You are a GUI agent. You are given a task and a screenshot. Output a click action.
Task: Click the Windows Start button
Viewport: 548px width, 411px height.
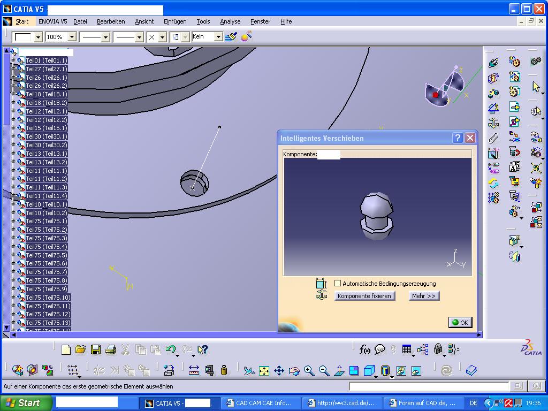click(x=26, y=403)
